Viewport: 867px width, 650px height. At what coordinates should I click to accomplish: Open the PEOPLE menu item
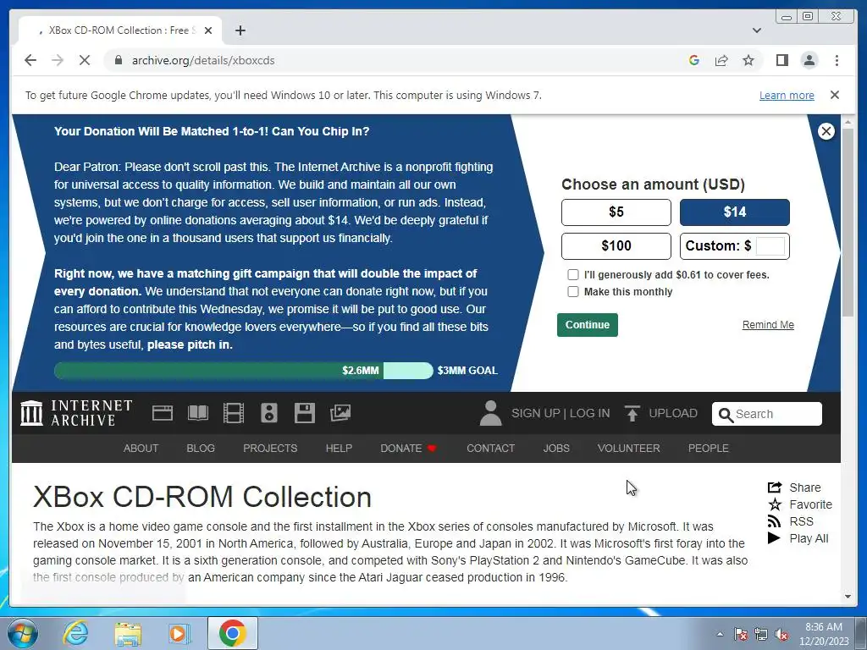[709, 449]
